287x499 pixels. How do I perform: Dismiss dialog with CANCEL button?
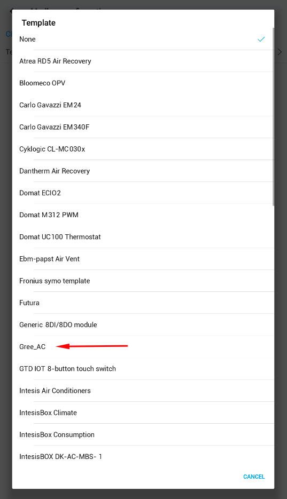coord(254,477)
